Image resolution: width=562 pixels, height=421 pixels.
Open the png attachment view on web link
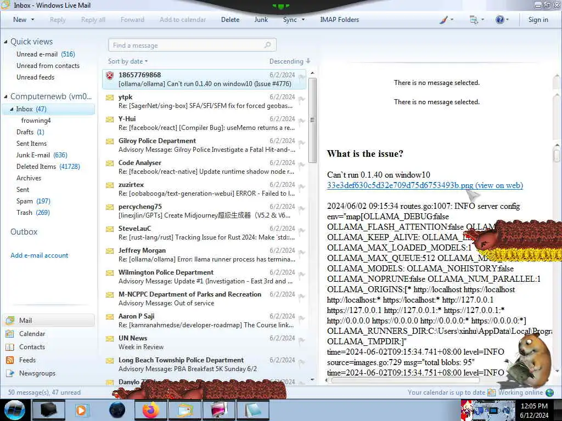coord(425,185)
